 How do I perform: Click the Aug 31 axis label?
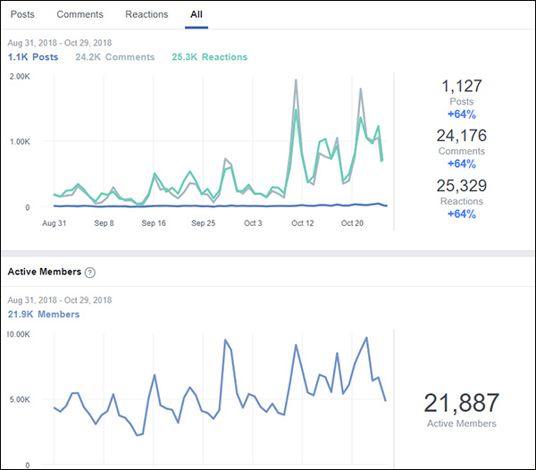point(54,223)
